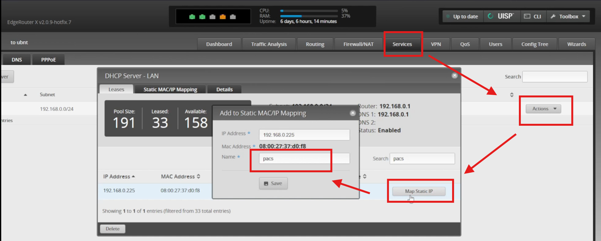
Task: Open the Toolbox dropdown menu
Action: 569,17
